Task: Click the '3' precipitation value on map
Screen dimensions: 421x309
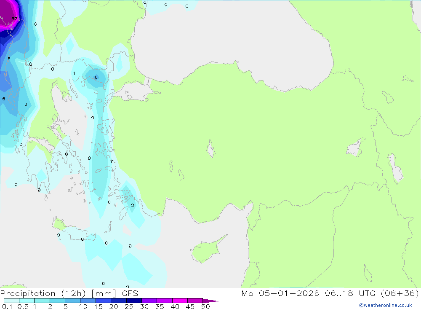Action: (x=26, y=105)
